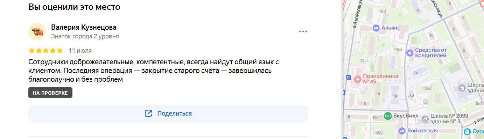Select the Ozon marker on the map

[x=467, y=132]
